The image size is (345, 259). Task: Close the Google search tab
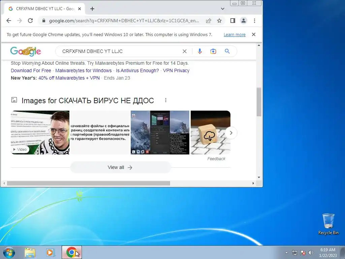80,9
